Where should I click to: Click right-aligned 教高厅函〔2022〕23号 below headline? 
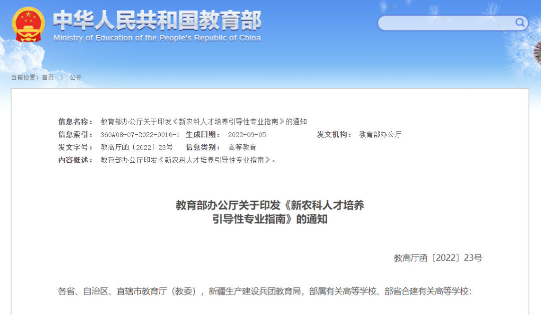[x=437, y=258]
